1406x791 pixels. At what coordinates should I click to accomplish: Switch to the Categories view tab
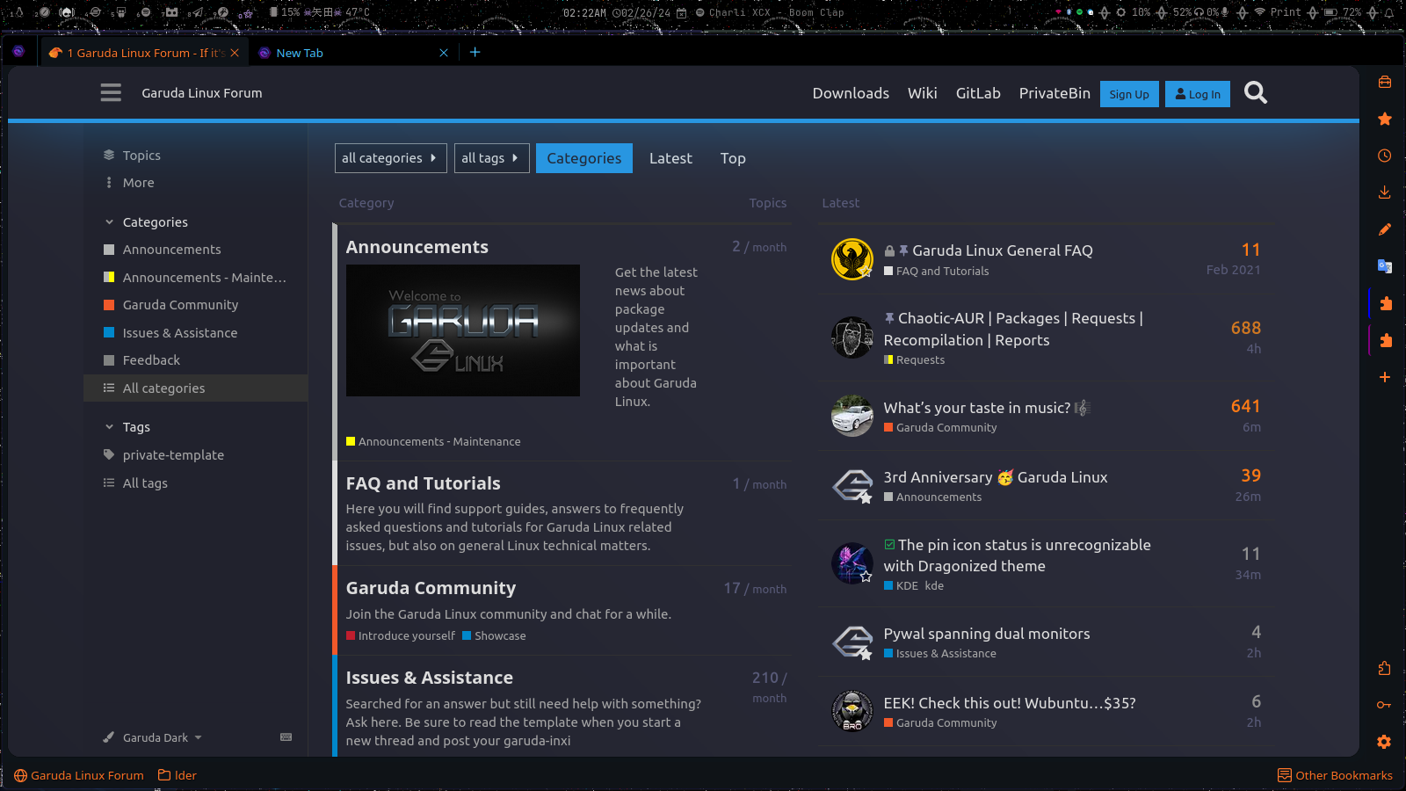(584, 158)
